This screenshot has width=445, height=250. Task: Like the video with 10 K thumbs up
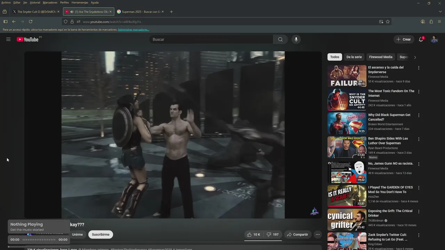254,235
